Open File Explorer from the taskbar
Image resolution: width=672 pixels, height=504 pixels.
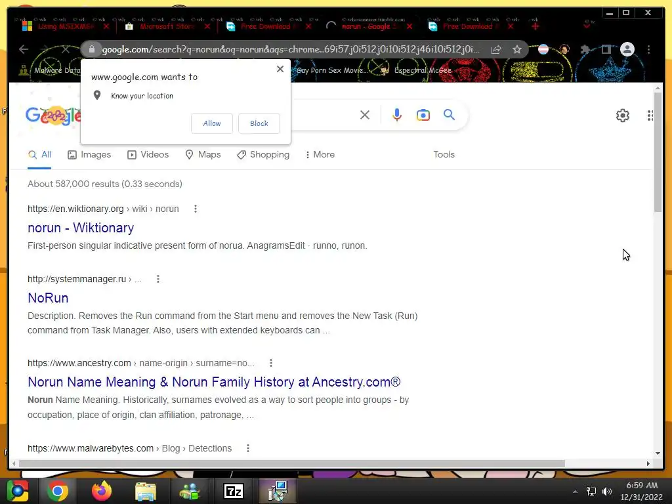point(145,491)
